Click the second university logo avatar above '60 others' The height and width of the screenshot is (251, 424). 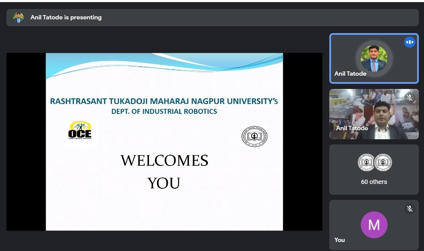point(383,162)
